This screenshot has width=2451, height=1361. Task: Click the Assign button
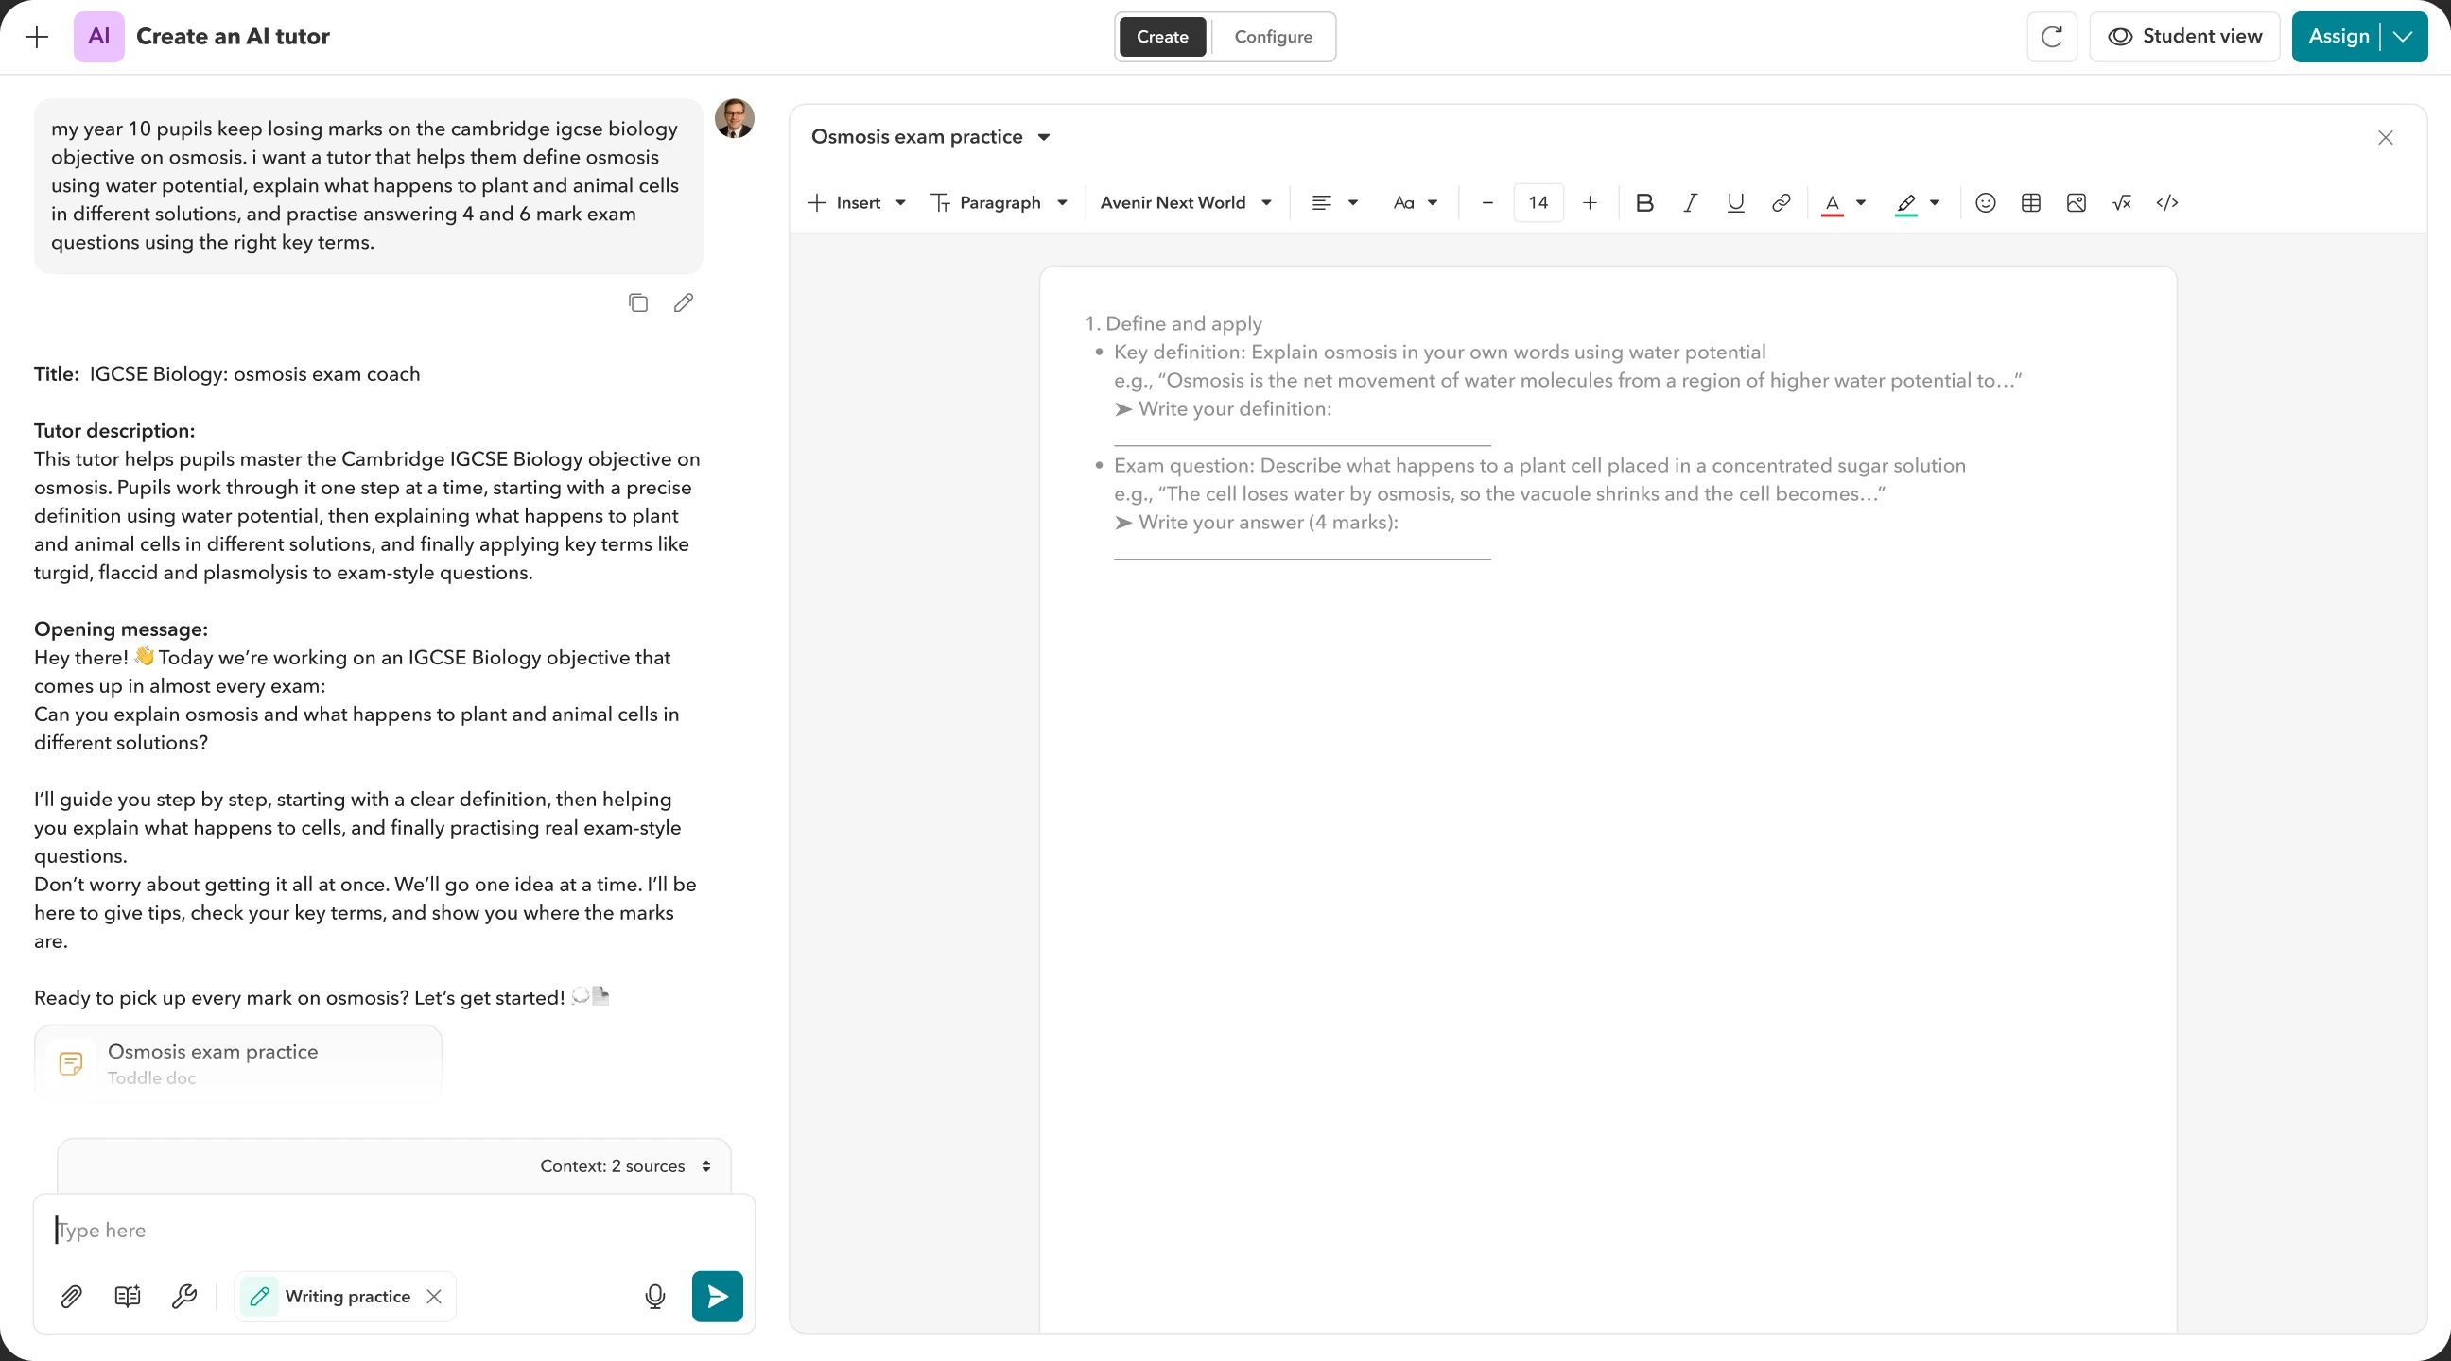click(2338, 37)
